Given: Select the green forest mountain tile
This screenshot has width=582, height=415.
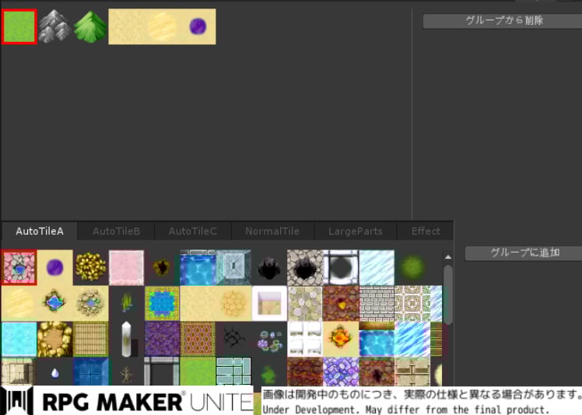Looking at the screenshot, I should (x=90, y=27).
